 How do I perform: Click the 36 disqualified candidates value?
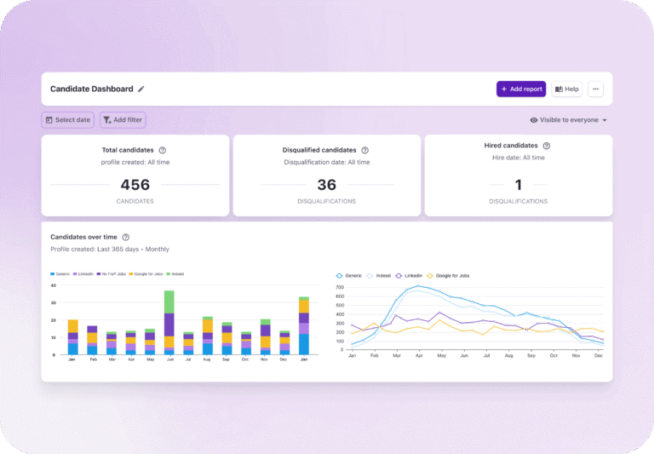click(x=327, y=185)
